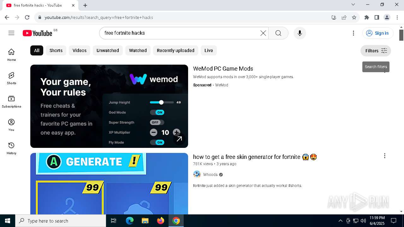
Task: Select the Watched filter chip
Action: (138, 50)
